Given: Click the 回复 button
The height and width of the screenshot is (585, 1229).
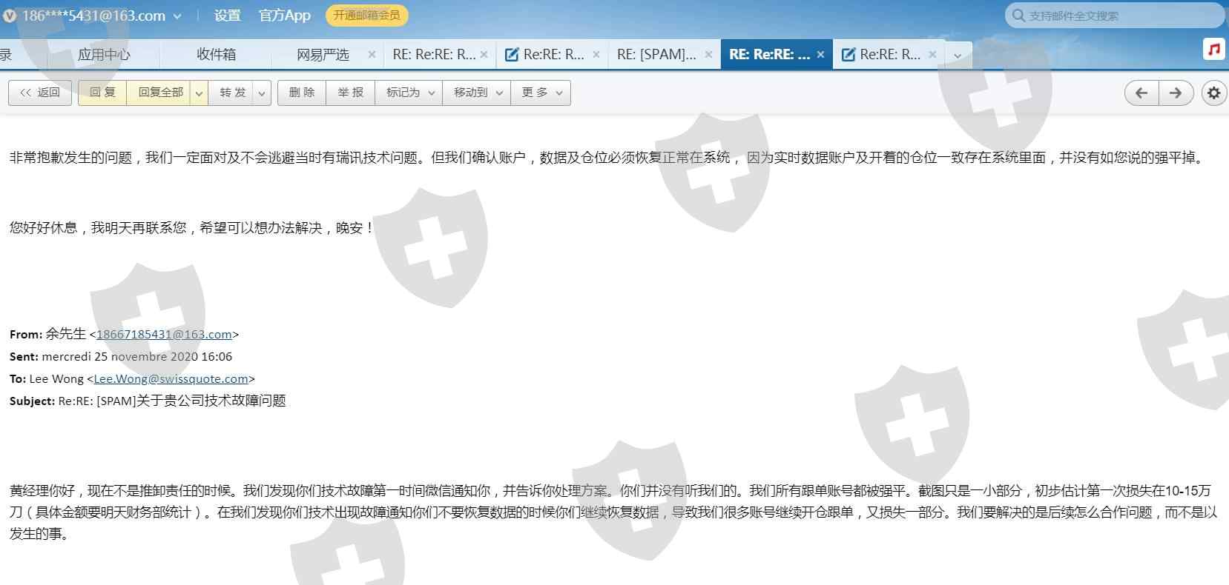Looking at the screenshot, I should tap(102, 93).
